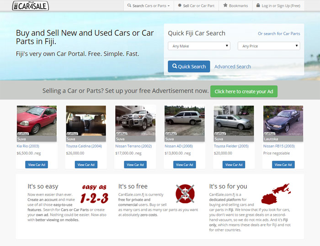320x246 pixels.
Task: Click the $20,000.00 price
Action: tap(223, 153)
